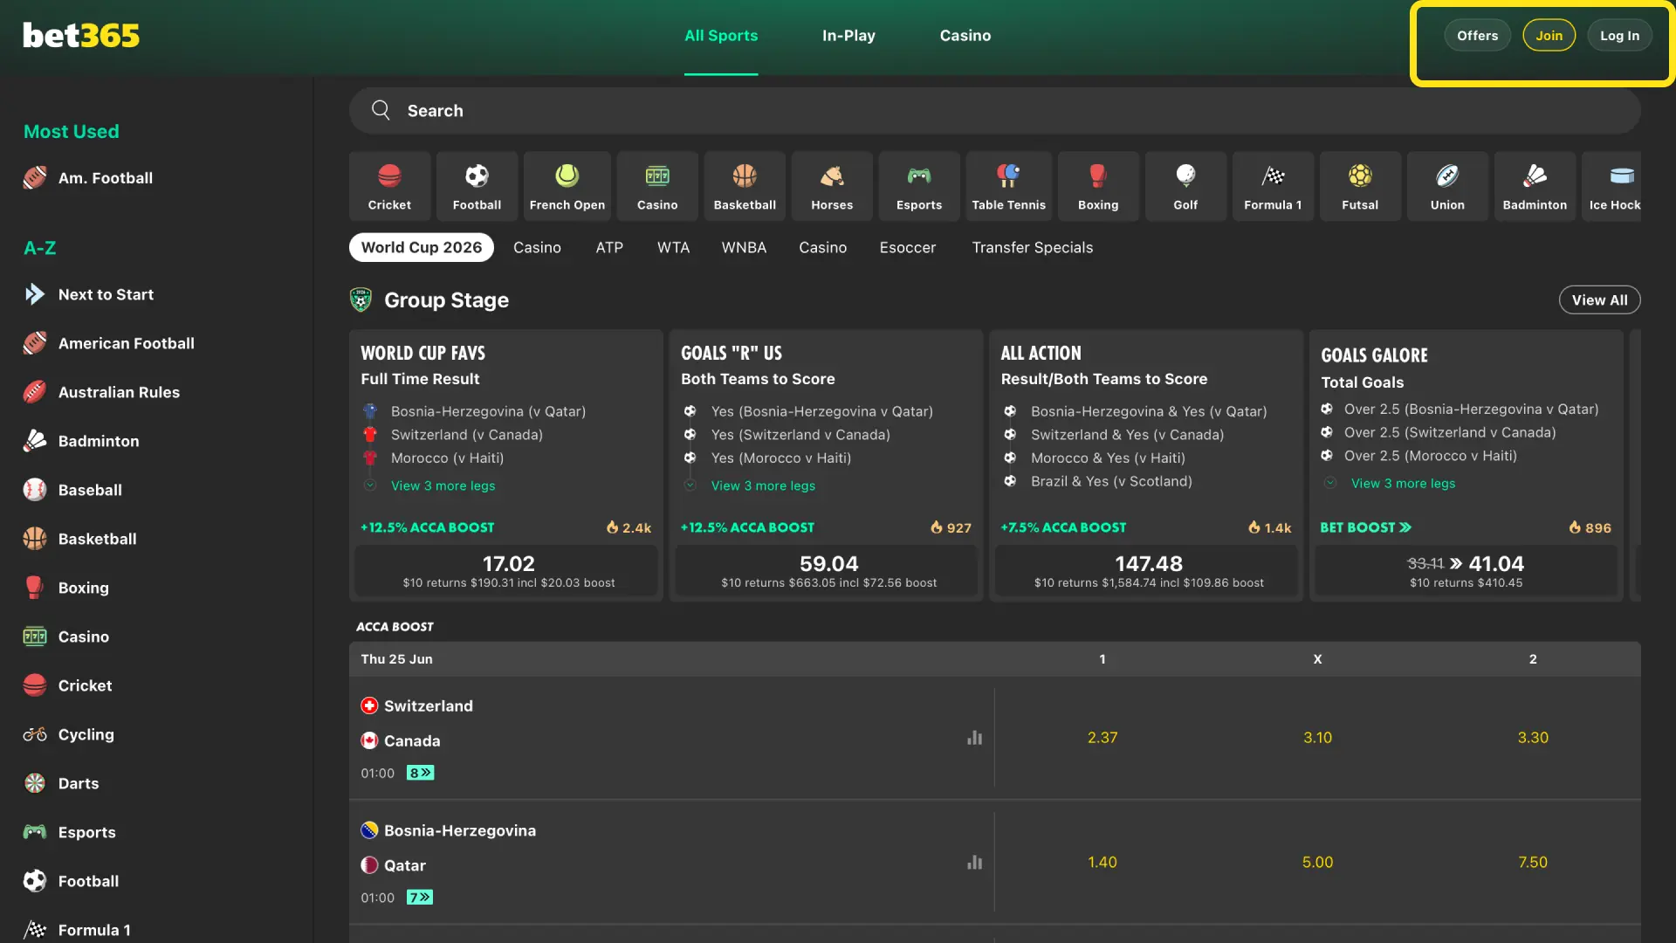This screenshot has height=943, width=1676.
Task: Open the Badminton tile in carousel
Action: (x=1535, y=186)
